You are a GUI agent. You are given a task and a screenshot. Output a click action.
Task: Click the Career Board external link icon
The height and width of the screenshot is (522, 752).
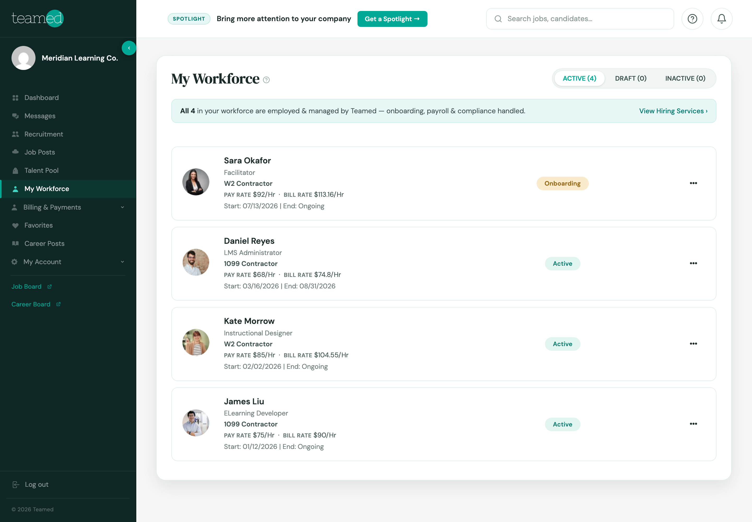58,304
